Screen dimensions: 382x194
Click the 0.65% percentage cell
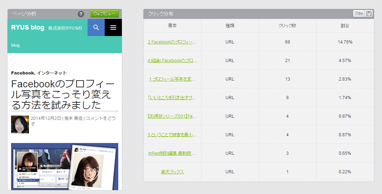[x=345, y=153]
